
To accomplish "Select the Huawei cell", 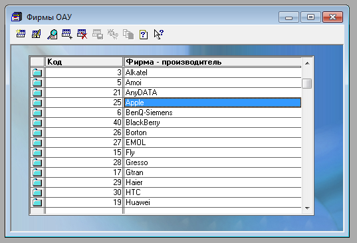I will [213, 202].
